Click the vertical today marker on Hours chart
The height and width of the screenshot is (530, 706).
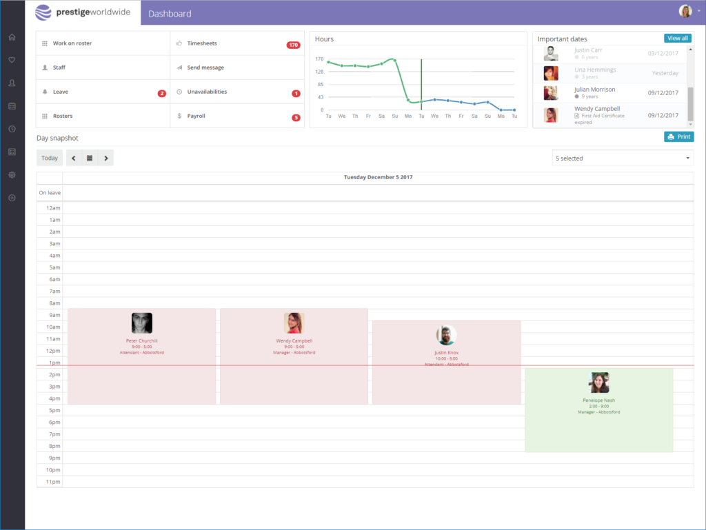click(421, 85)
